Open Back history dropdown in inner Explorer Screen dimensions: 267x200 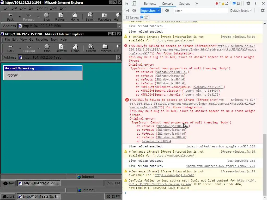click(x=20, y=48)
